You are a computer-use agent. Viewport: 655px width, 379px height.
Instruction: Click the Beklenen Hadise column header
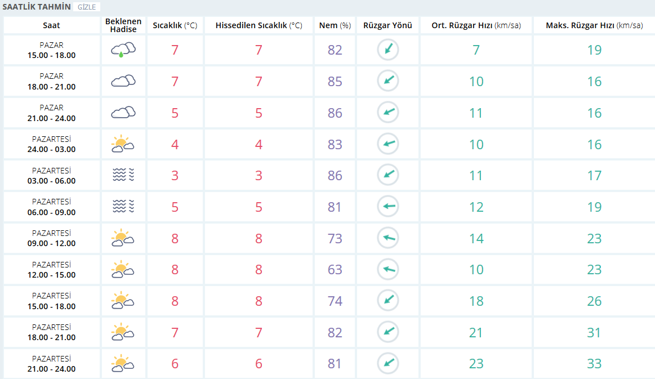click(123, 25)
